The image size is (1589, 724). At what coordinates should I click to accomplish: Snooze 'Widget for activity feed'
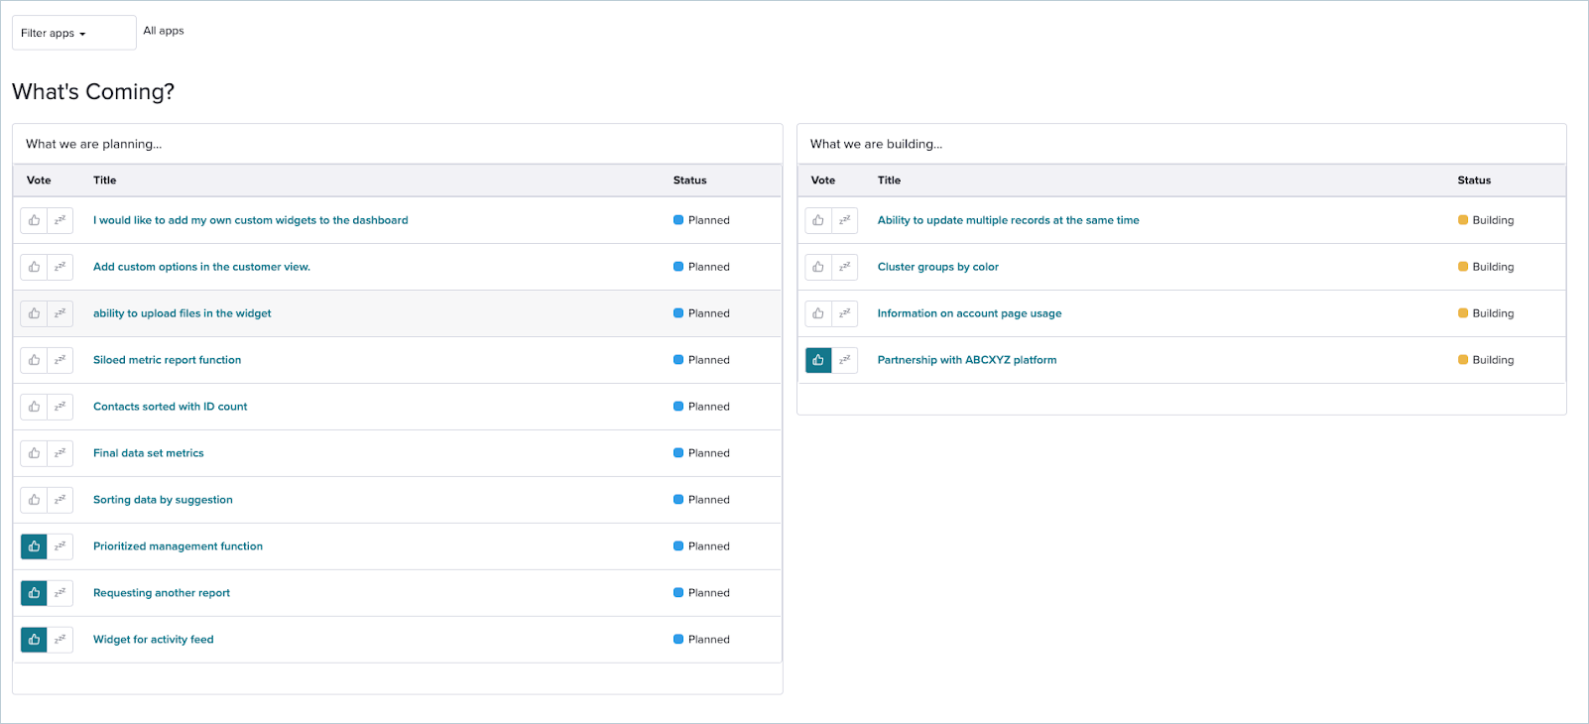coord(60,640)
